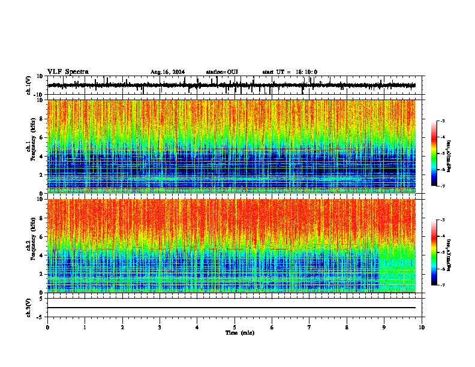Click the "-7" value below ch.2 colorbar
The image size is (475, 367).
click(442, 285)
